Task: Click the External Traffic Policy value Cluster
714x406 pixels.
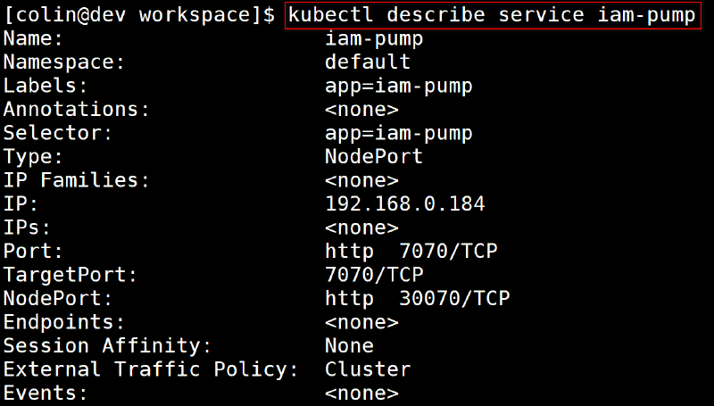Action: click(x=367, y=369)
